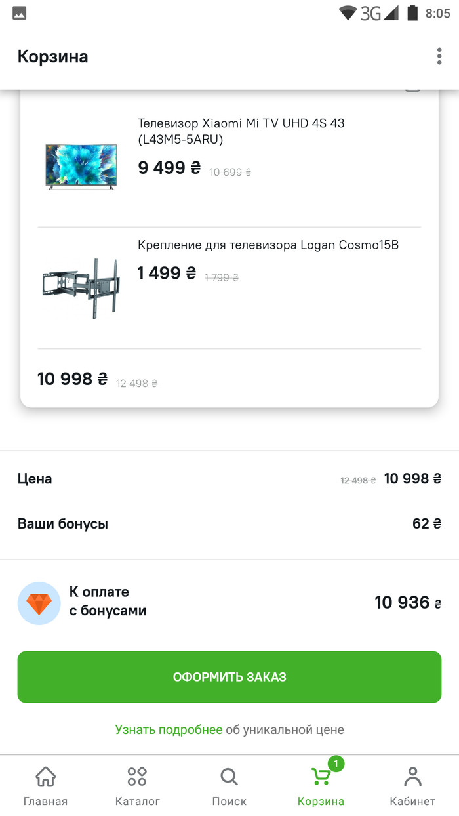
Task: Tap the Wi-Fi status bar icon
Action: (348, 13)
